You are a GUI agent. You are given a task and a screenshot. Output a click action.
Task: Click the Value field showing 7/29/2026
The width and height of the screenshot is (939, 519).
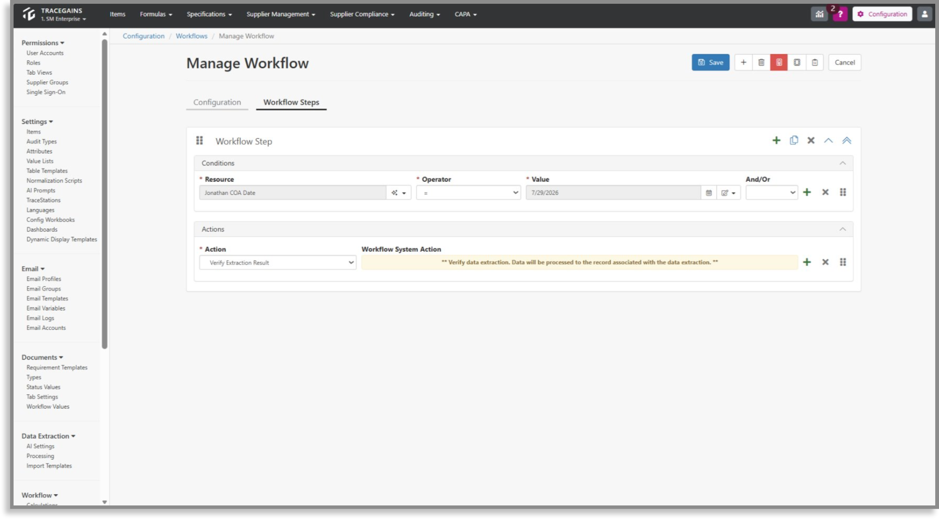click(613, 192)
